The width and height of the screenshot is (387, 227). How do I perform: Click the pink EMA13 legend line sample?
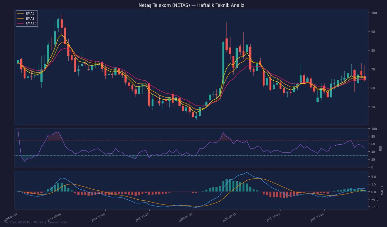(20, 23)
